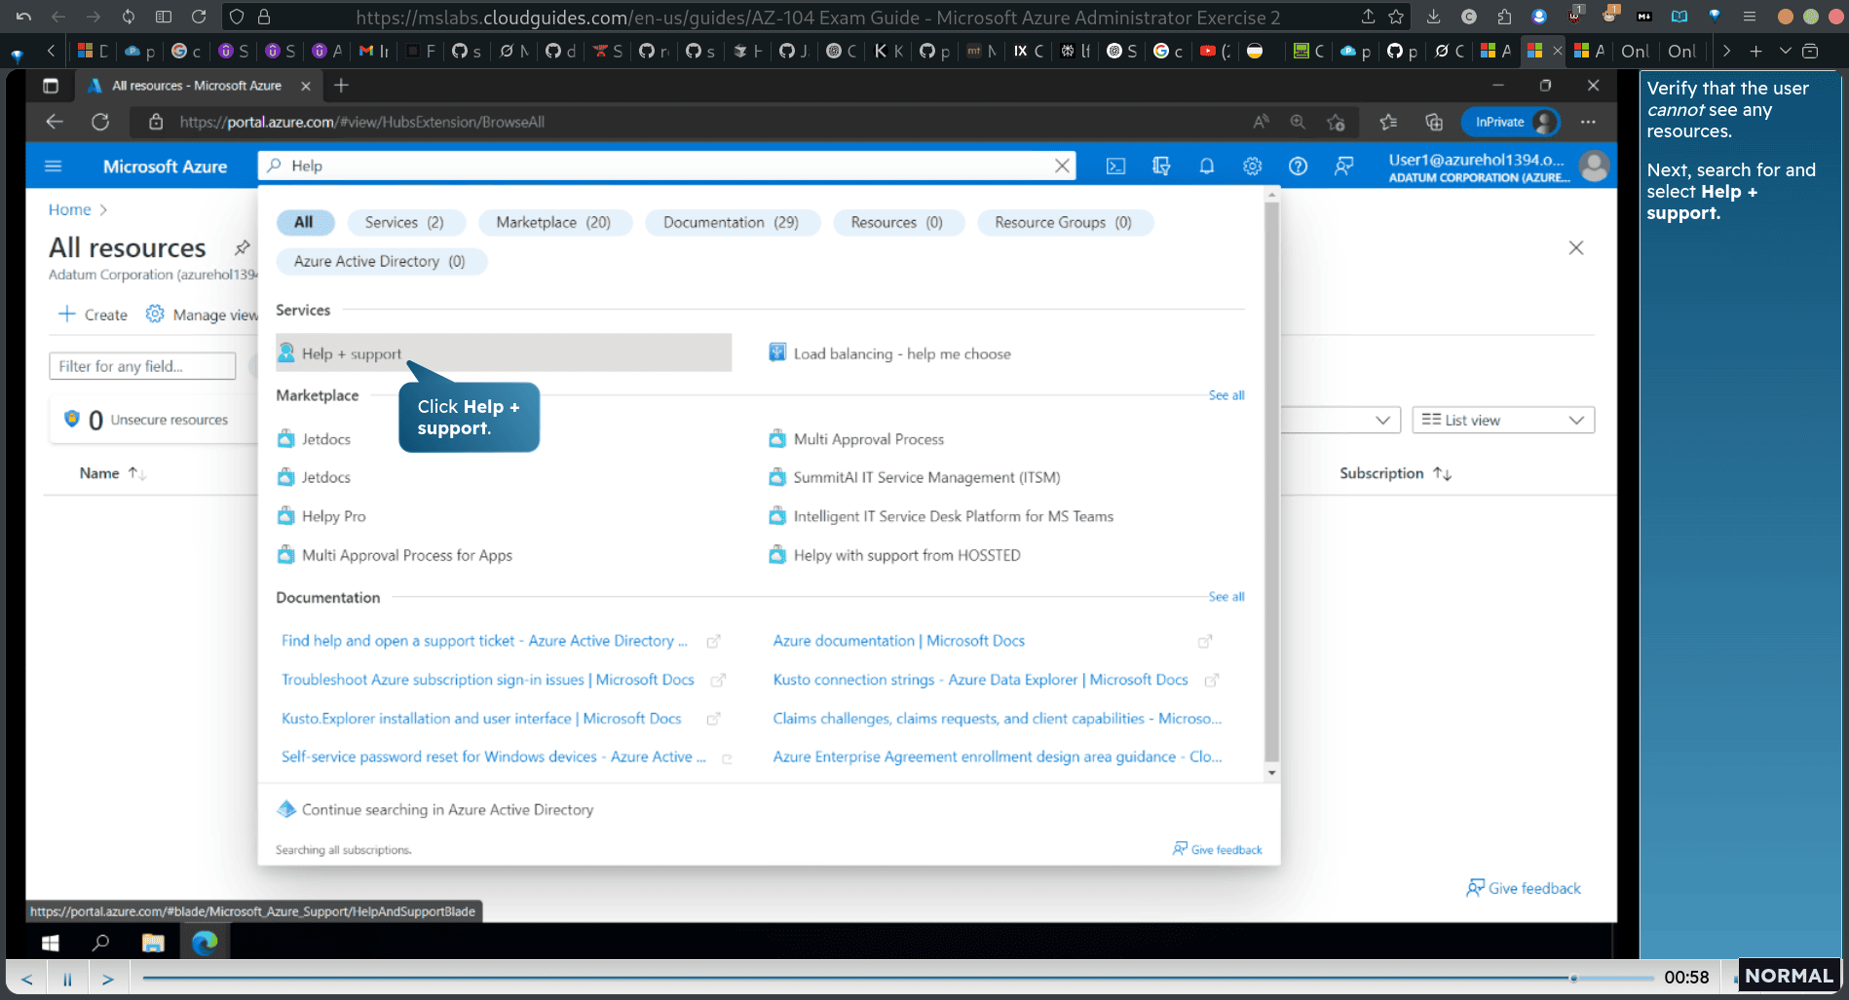Viewport: 1849px width, 1000px height.
Task: Click the User1 account avatar
Action: pos(1594,167)
